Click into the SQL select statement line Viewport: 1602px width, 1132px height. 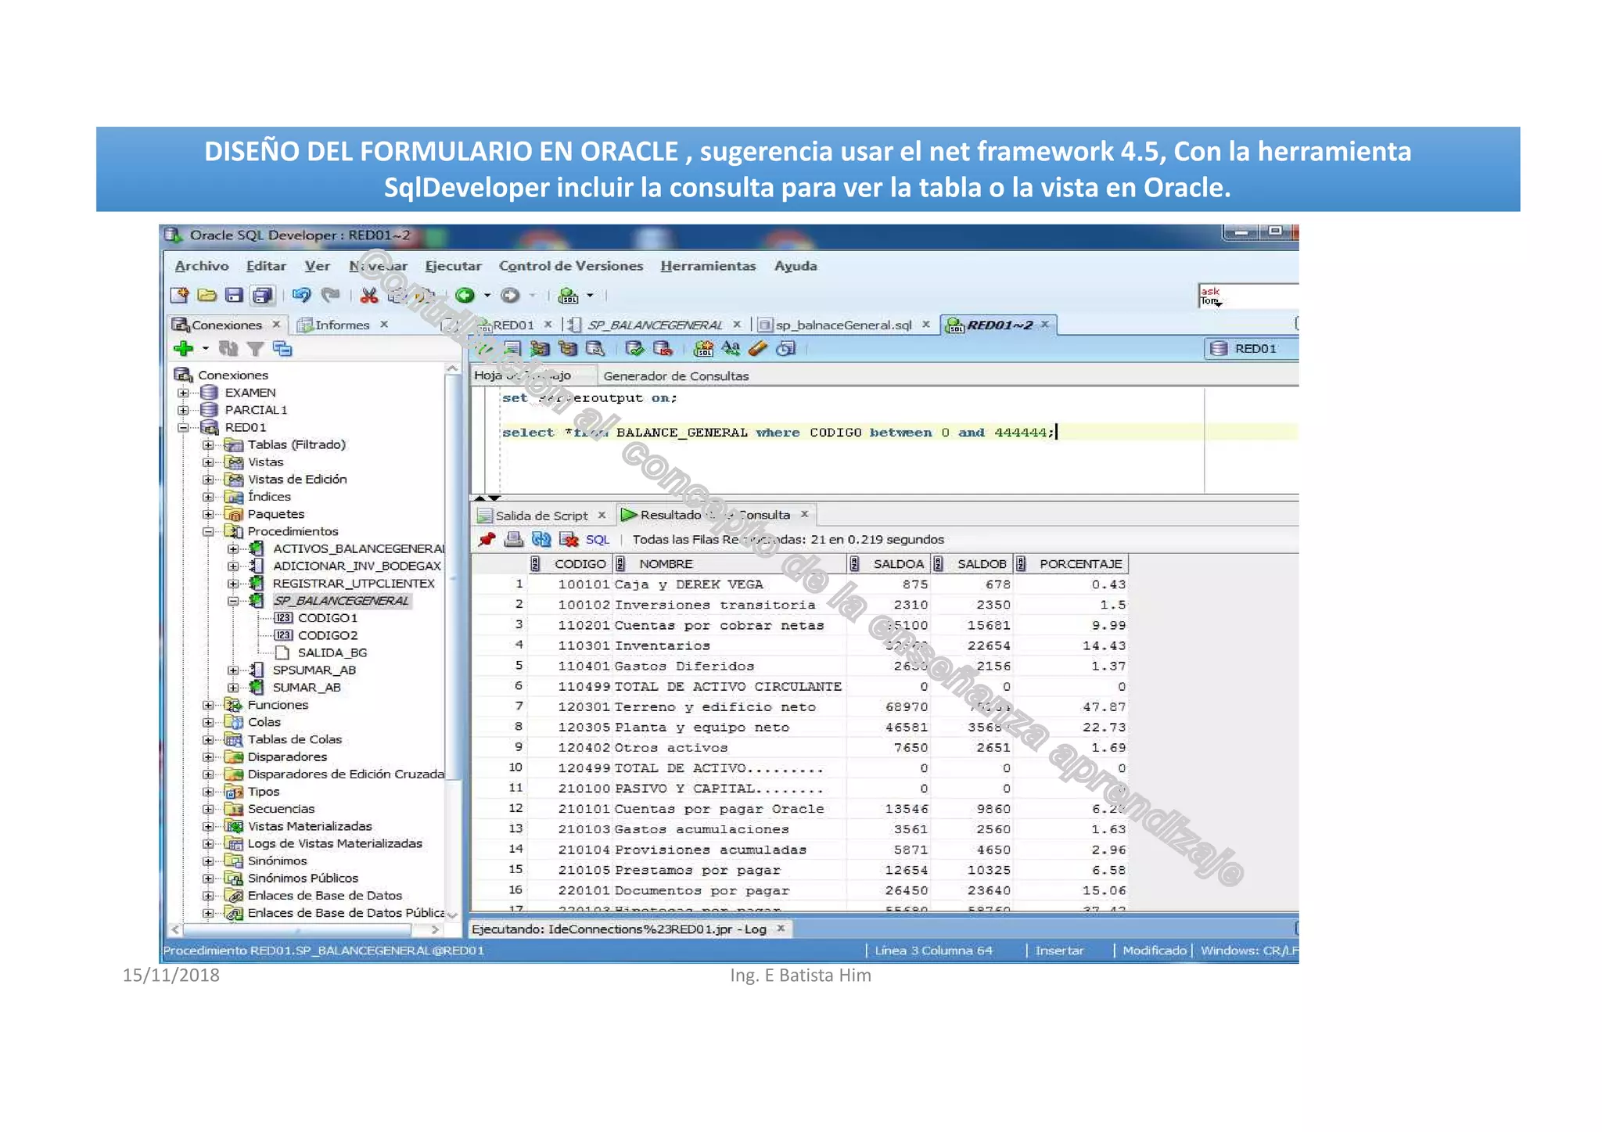click(779, 432)
